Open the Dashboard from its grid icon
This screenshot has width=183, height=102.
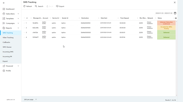[4, 9]
